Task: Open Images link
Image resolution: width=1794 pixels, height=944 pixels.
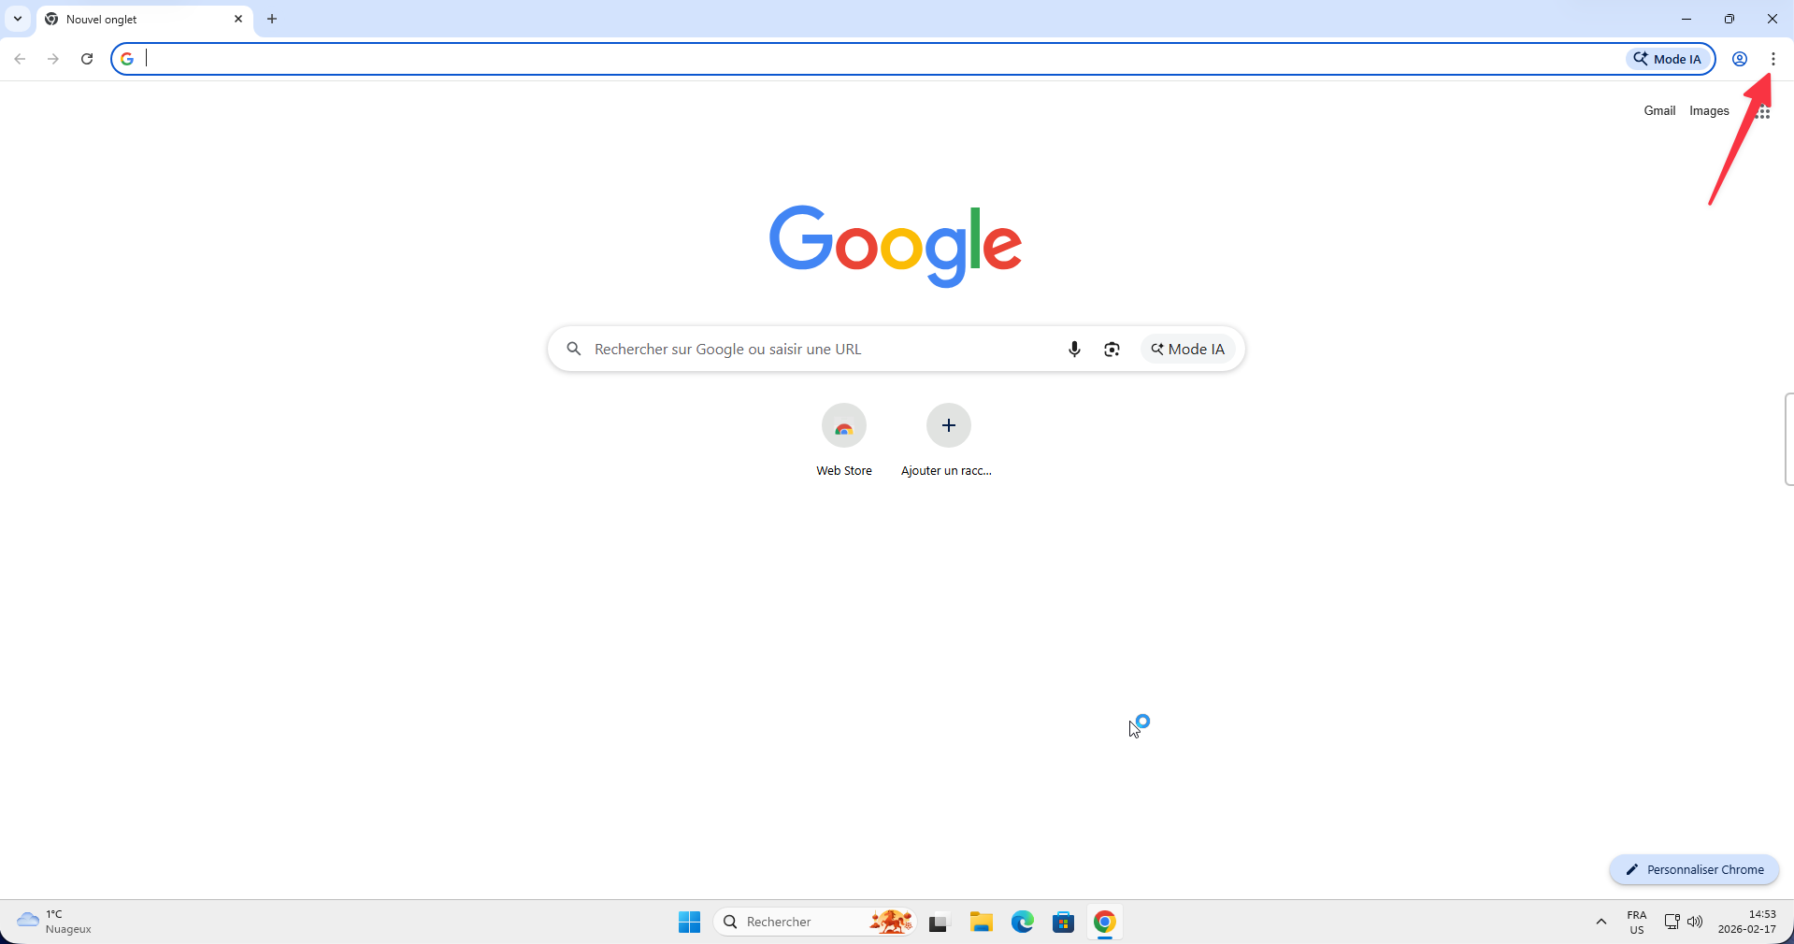Action: (x=1709, y=110)
